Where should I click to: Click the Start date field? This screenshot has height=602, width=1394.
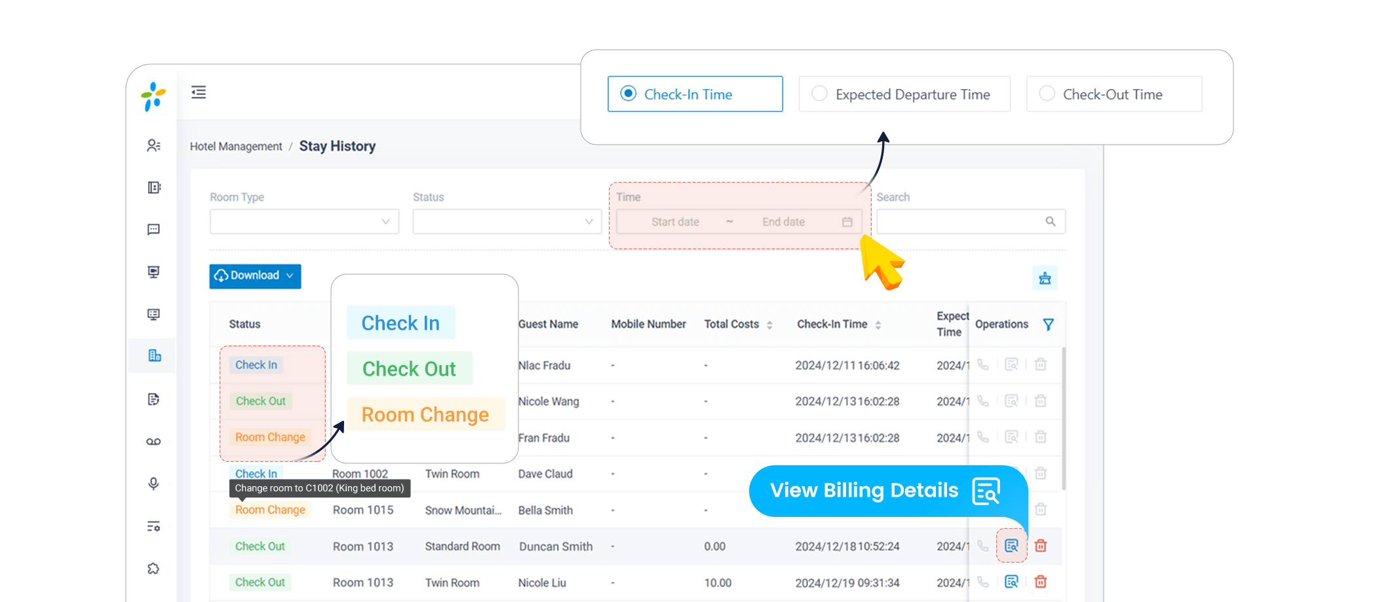pos(675,222)
